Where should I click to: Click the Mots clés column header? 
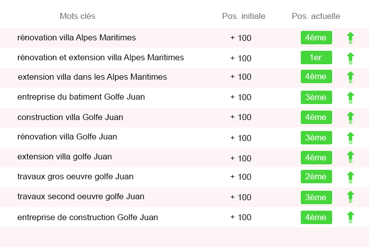pyautogui.click(x=77, y=16)
